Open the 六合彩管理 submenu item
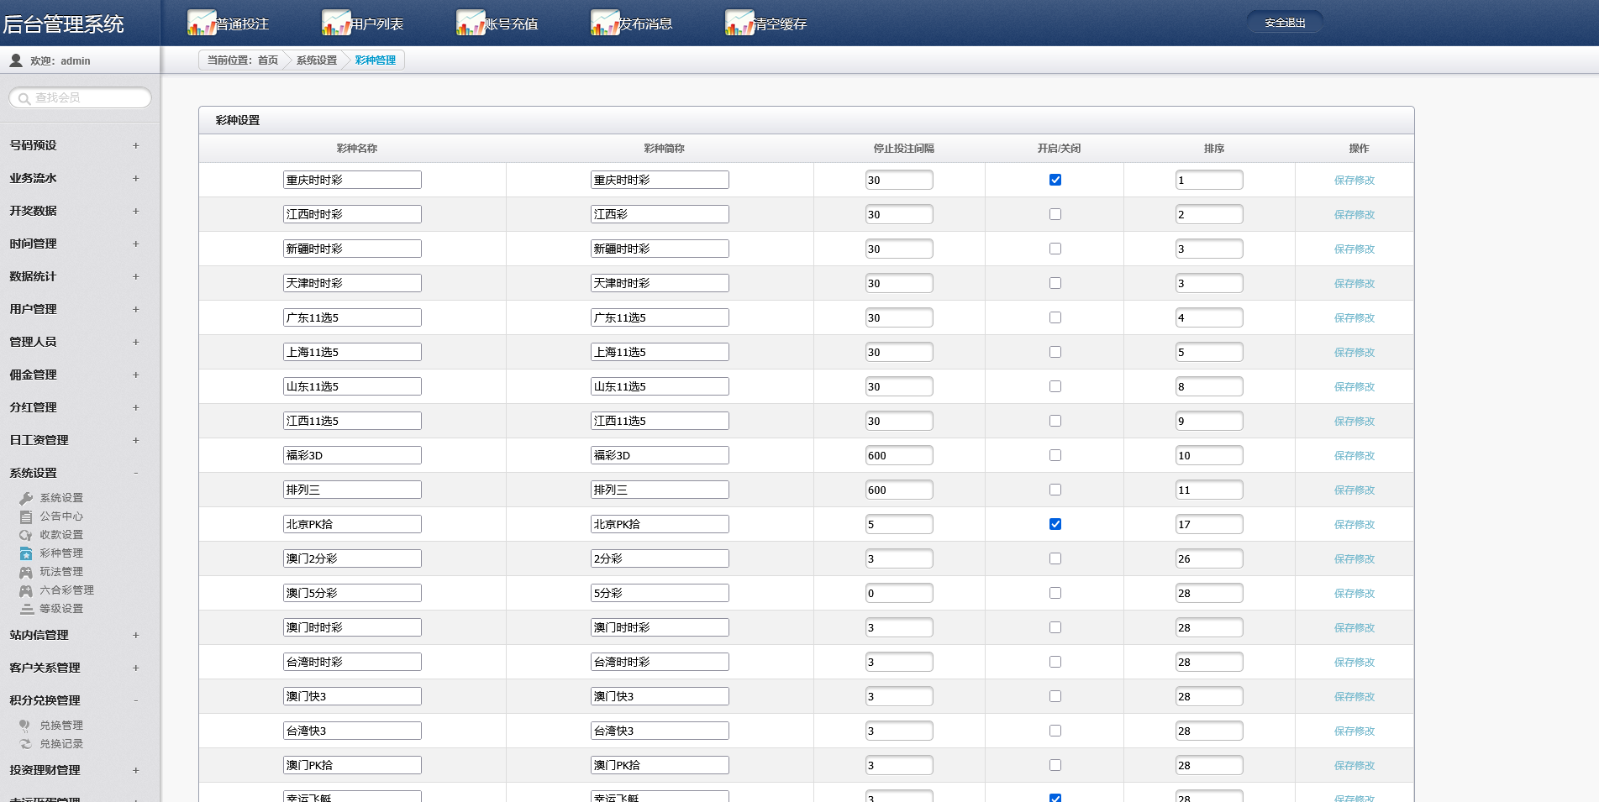 pyautogui.click(x=67, y=590)
